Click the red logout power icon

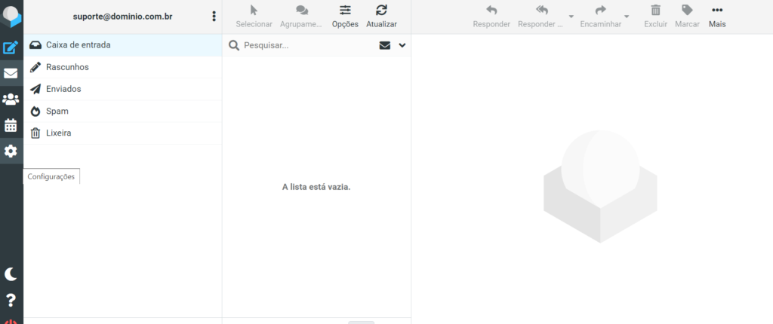pos(11,321)
